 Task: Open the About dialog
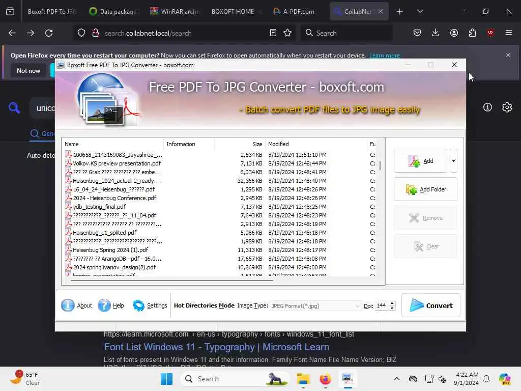(x=77, y=305)
